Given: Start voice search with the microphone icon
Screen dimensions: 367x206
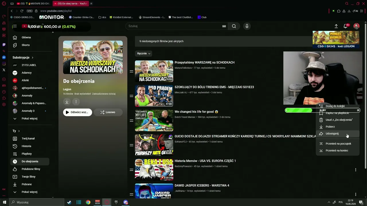Looking at the screenshot, I should 247,26.
